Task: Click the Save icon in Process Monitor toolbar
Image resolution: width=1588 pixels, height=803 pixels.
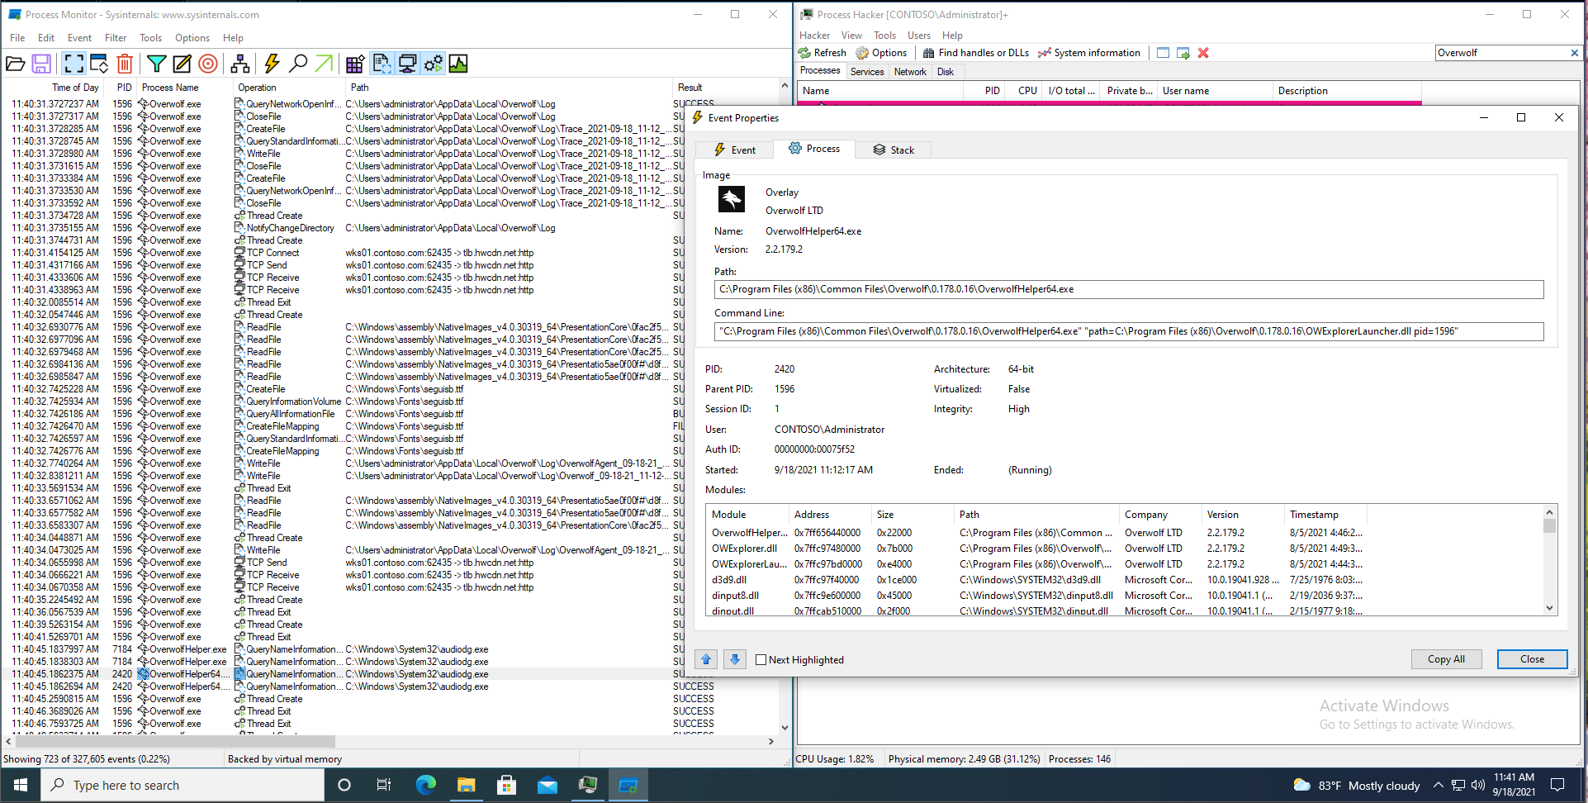Action: (41, 64)
